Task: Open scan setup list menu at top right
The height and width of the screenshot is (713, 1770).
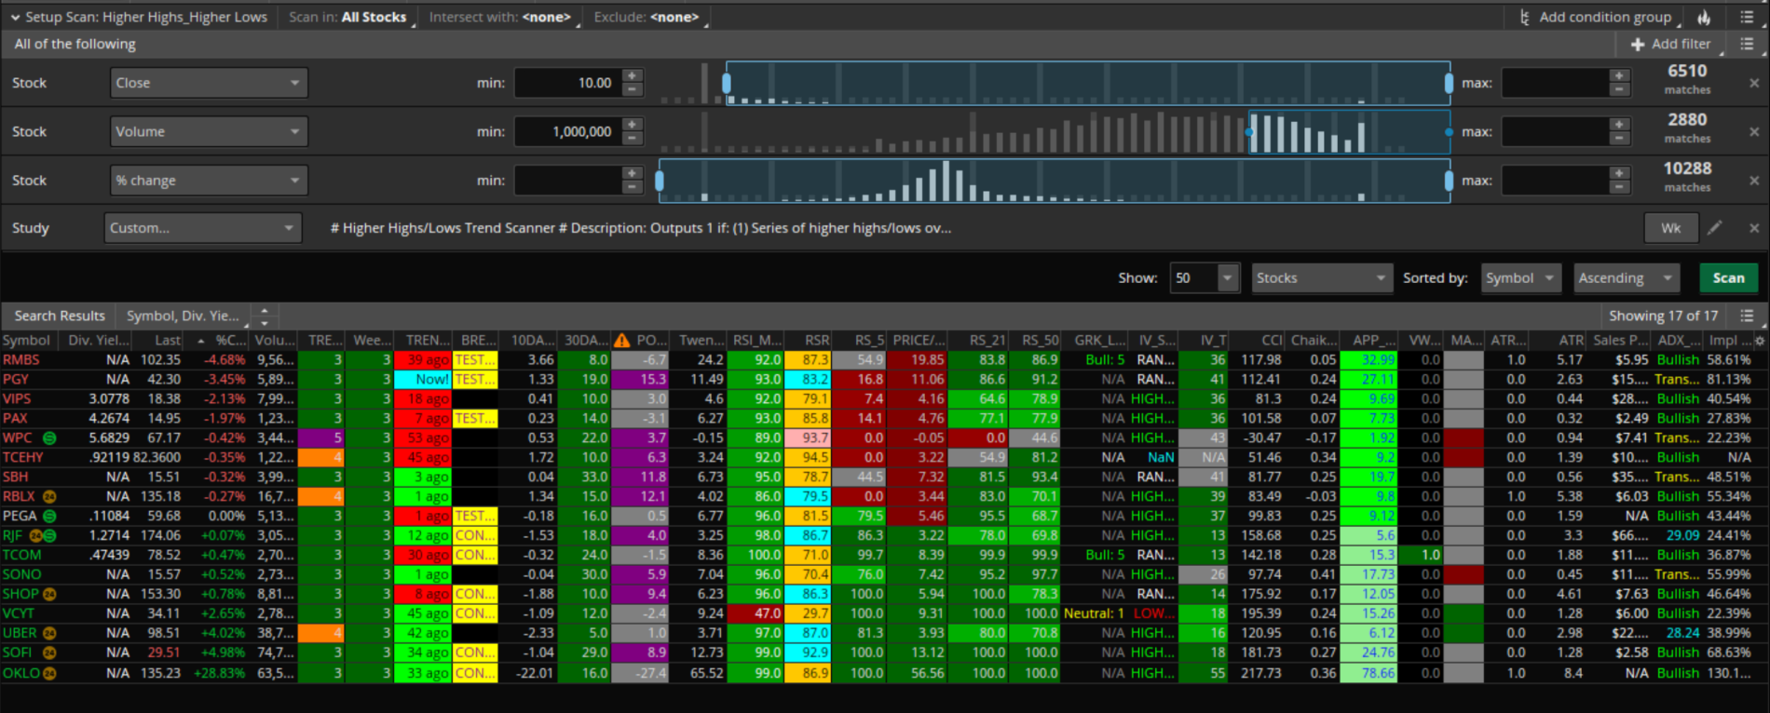Action: coord(1747,18)
